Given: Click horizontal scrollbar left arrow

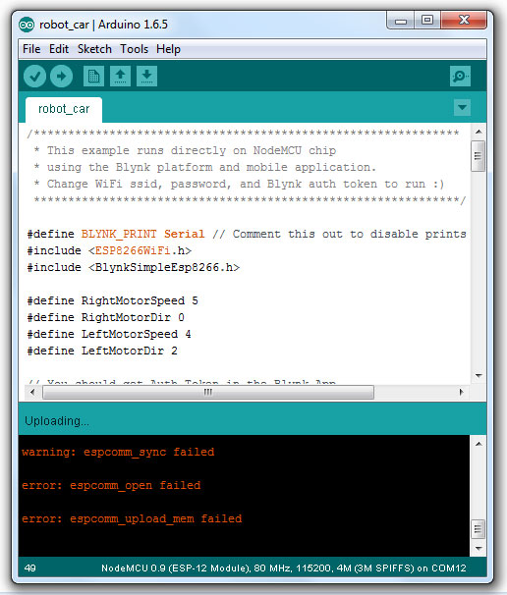Looking at the screenshot, I should pyautogui.click(x=32, y=392).
